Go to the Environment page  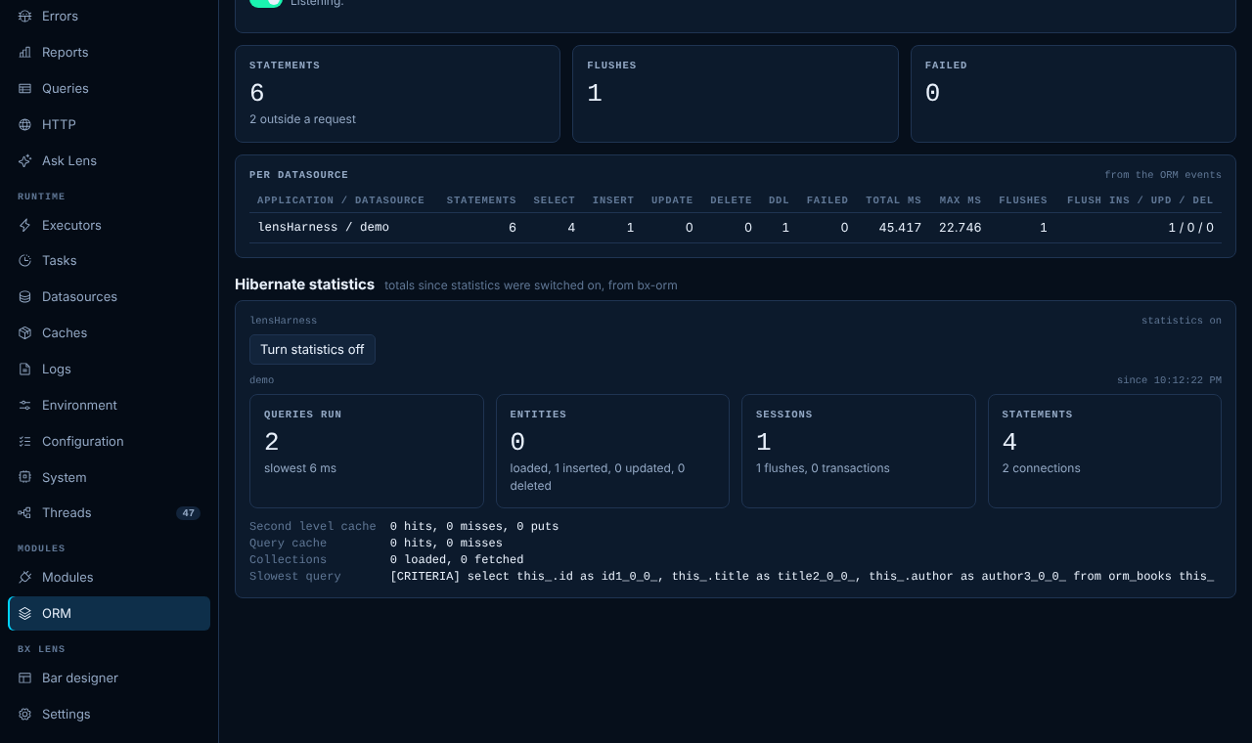tap(109, 406)
